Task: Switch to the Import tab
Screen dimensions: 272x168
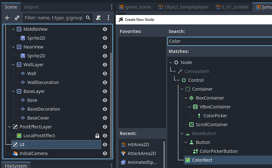Action: coord(31,7)
